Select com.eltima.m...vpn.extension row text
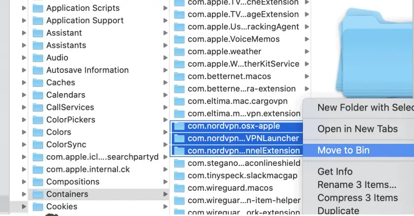 coord(244,114)
